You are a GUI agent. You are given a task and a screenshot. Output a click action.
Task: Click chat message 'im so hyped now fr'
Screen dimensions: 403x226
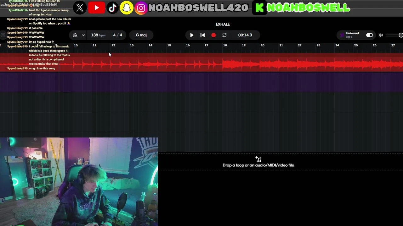(41, 42)
